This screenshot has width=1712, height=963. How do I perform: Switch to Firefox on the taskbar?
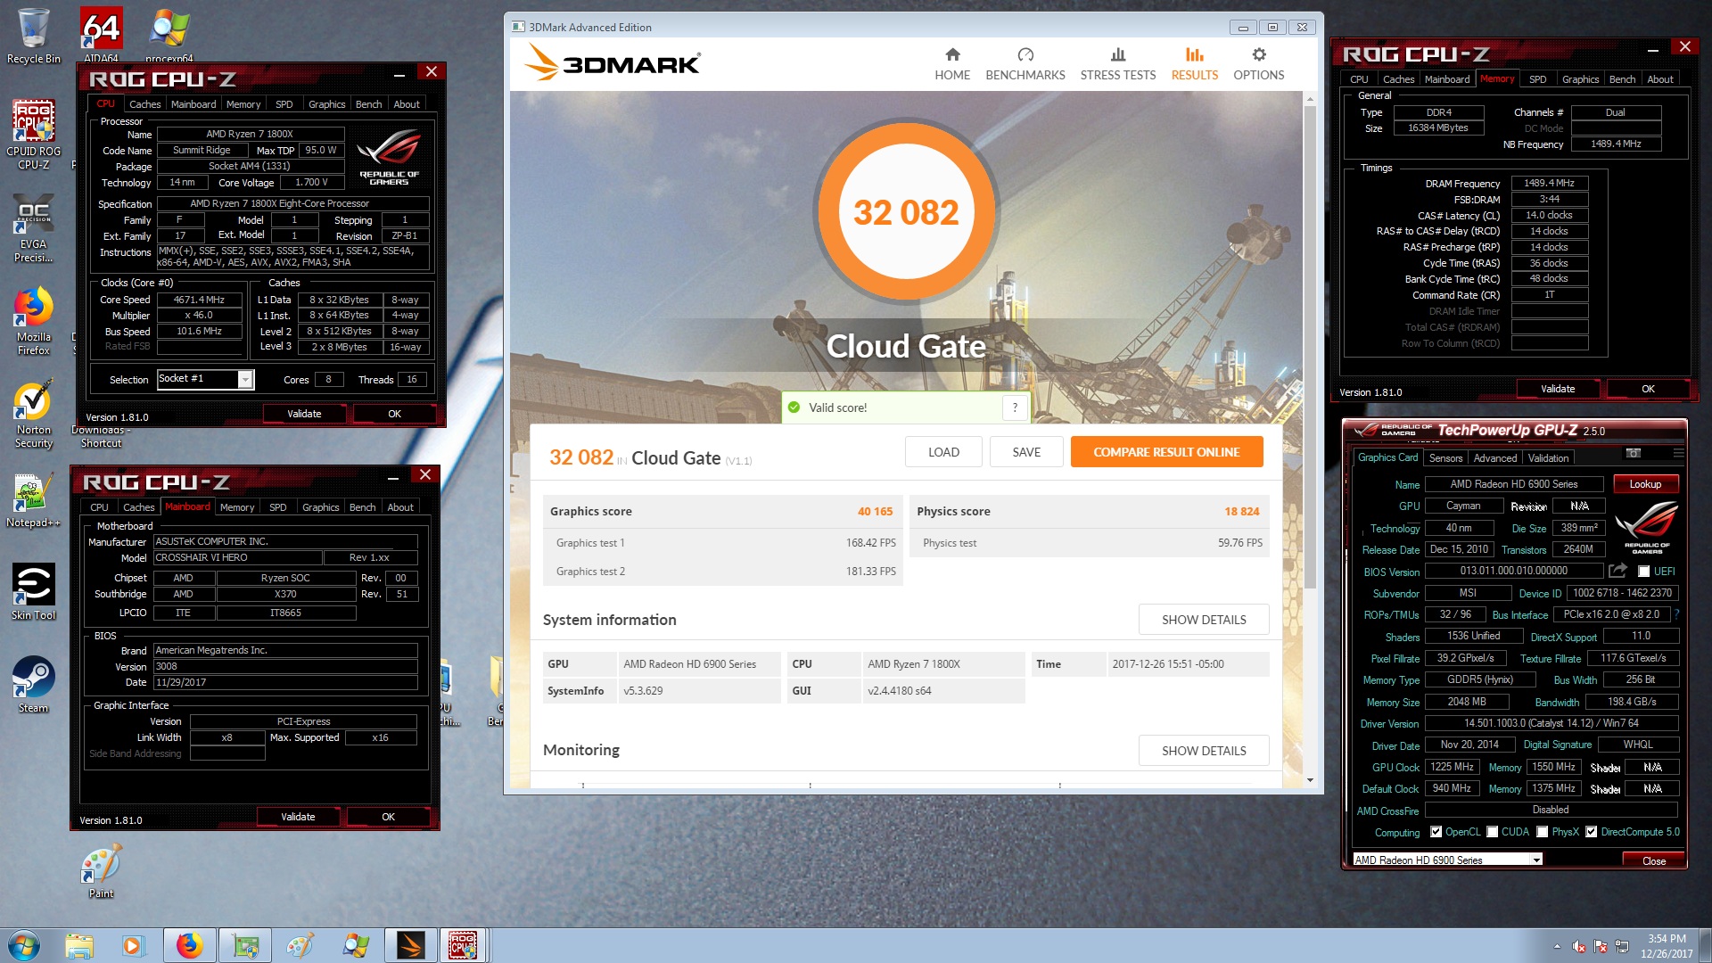189,945
